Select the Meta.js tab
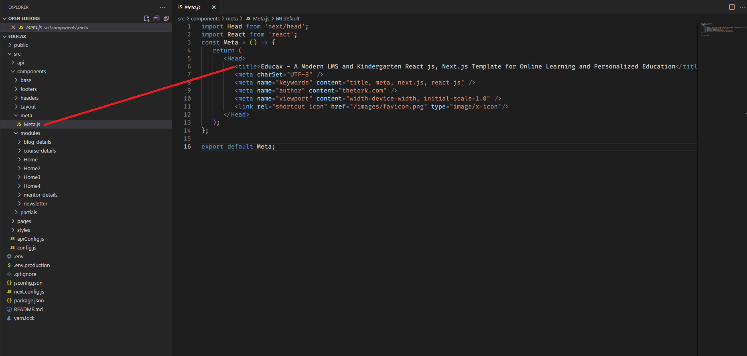The height and width of the screenshot is (356, 747). click(x=192, y=7)
